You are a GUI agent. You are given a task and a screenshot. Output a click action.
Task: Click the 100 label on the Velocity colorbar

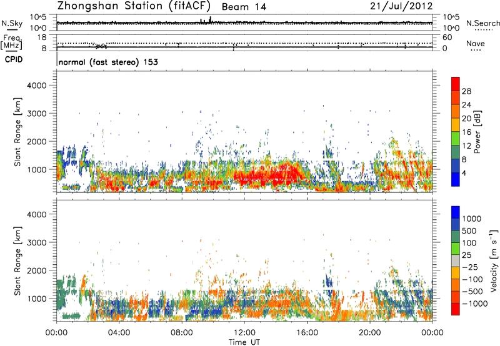click(x=471, y=243)
